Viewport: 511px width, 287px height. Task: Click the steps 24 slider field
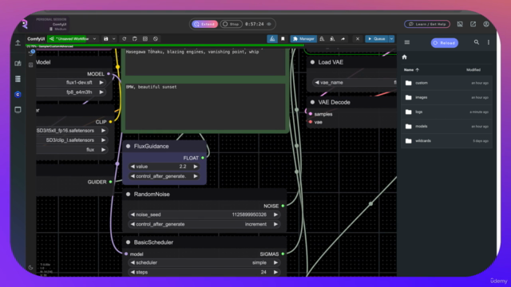click(x=204, y=272)
